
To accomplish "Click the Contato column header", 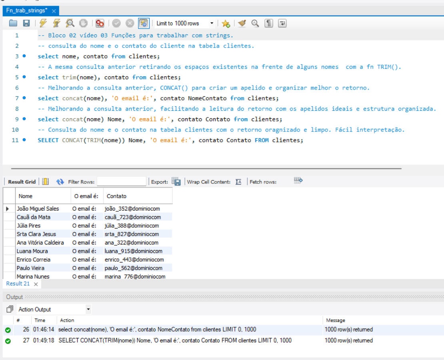I will click(x=116, y=196).
